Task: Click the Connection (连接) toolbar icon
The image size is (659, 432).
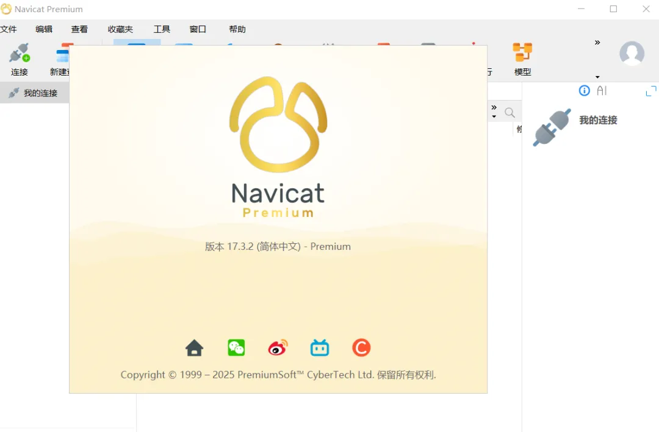Action: point(20,59)
